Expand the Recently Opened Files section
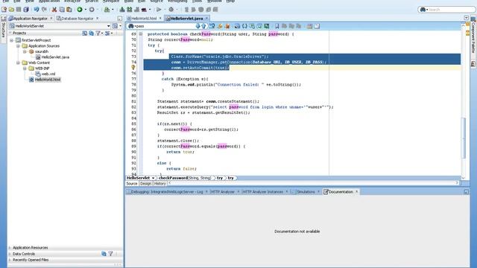 tap(10, 260)
